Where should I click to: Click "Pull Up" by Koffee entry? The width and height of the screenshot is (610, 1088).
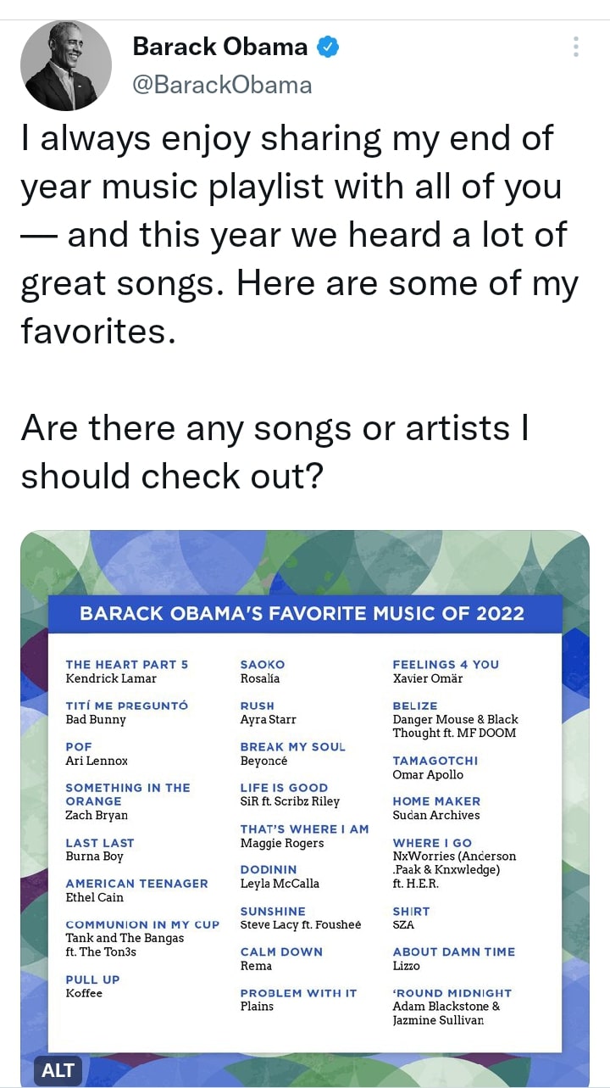[x=93, y=986]
